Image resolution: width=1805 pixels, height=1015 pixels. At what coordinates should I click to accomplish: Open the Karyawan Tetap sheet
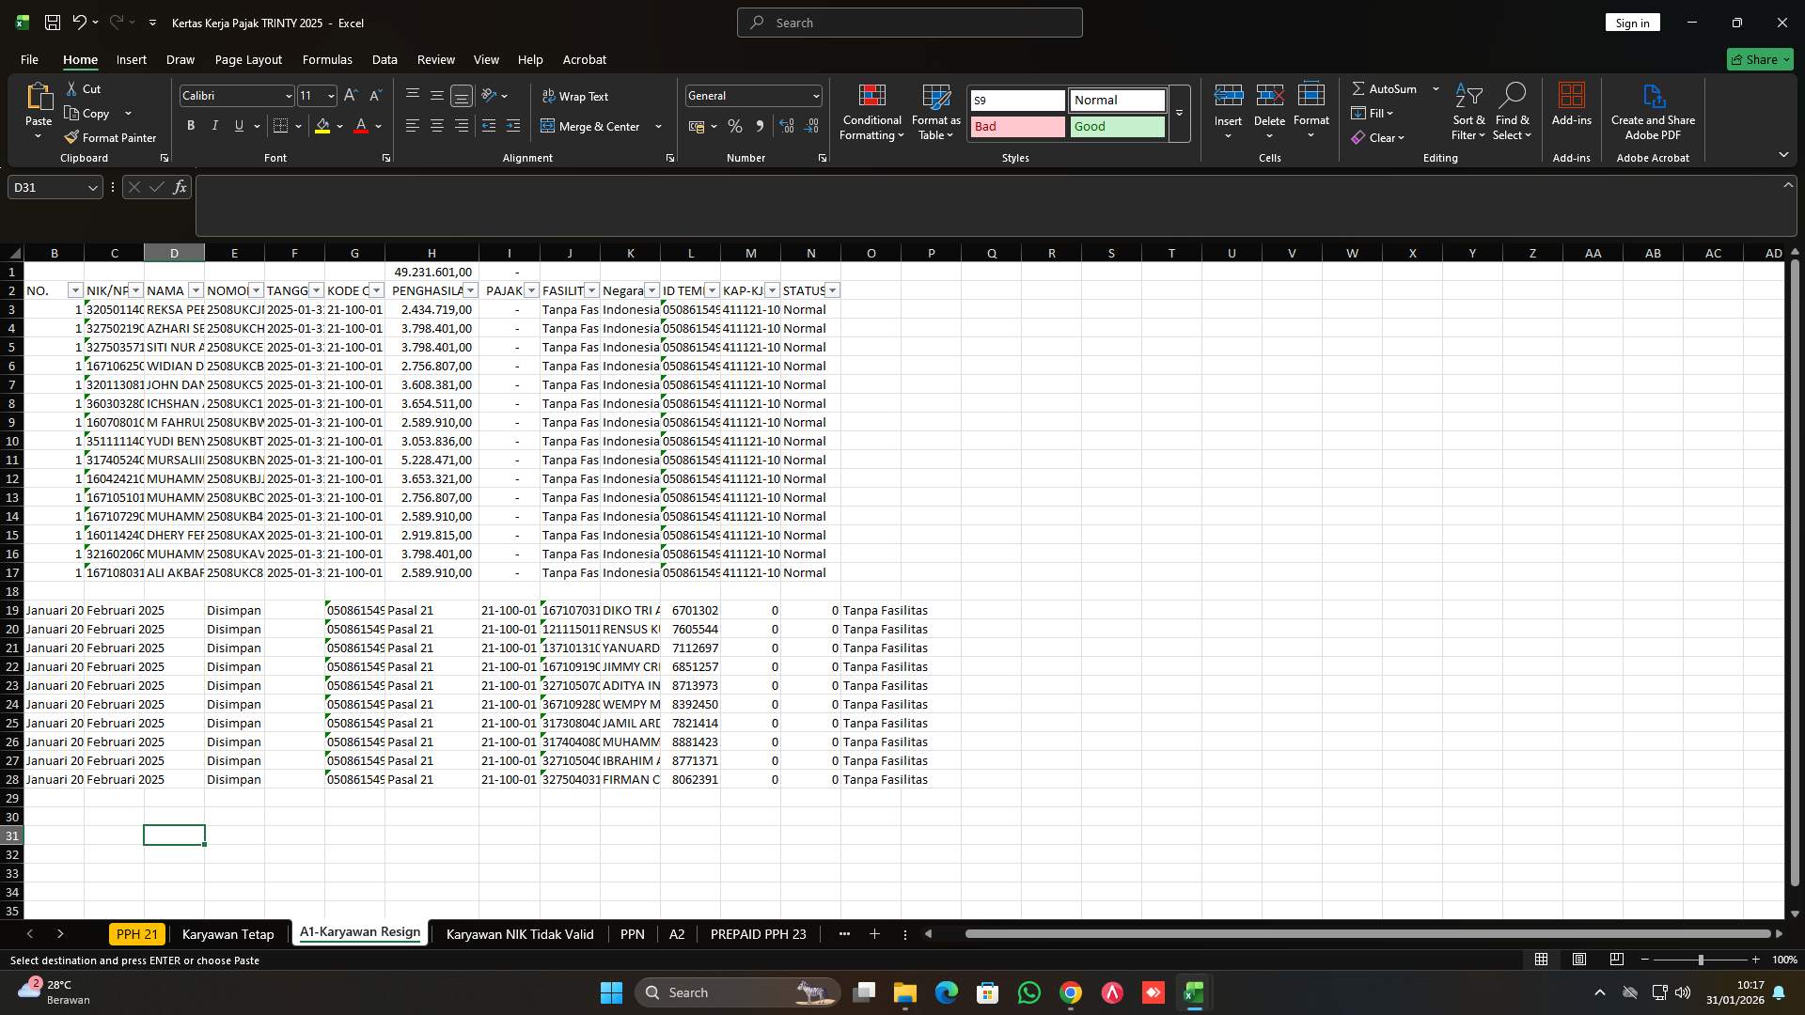click(228, 934)
